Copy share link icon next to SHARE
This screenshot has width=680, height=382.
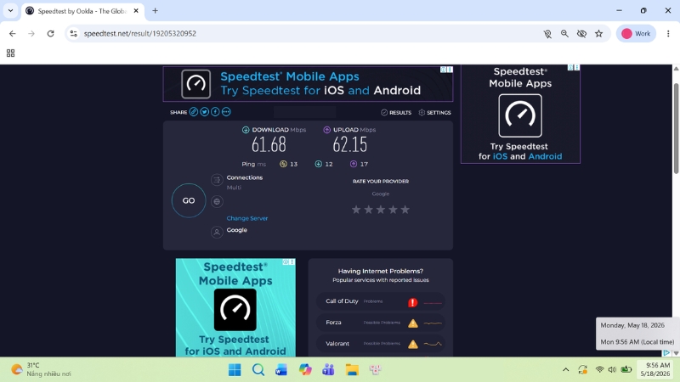(x=194, y=112)
